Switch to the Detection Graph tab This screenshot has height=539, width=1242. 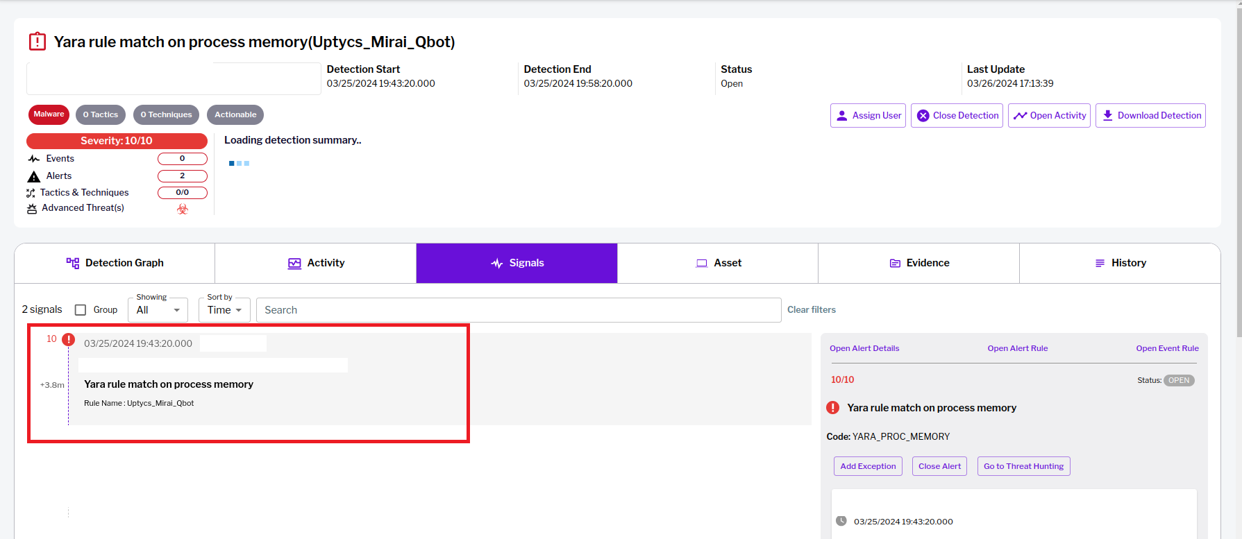point(115,263)
